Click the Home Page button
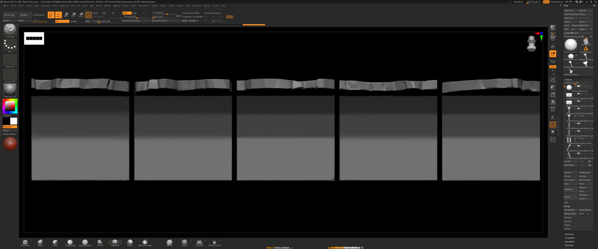This screenshot has width=598, height=249. [9, 15]
